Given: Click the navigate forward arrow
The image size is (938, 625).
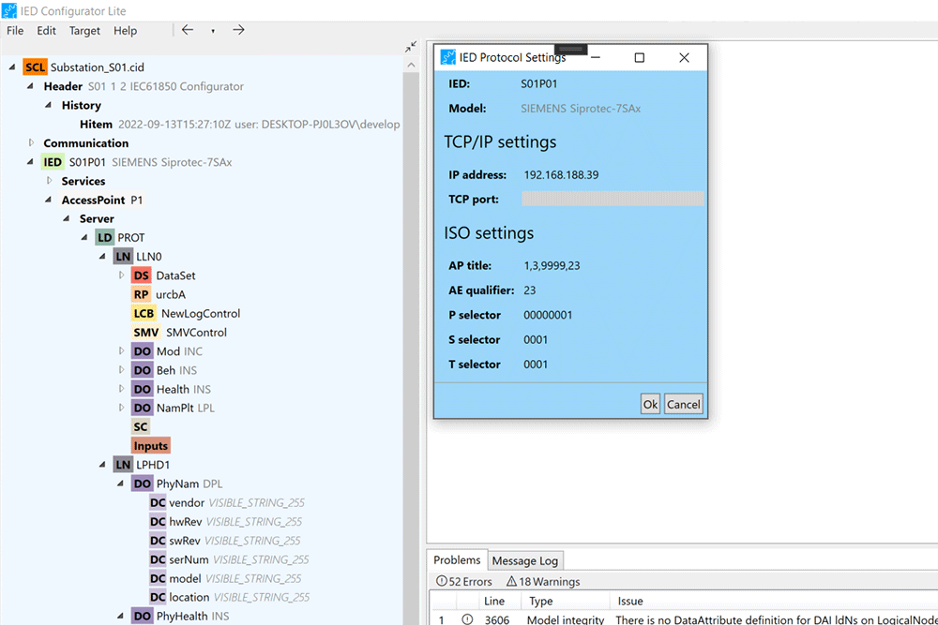Looking at the screenshot, I should pyautogui.click(x=238, y=30).
